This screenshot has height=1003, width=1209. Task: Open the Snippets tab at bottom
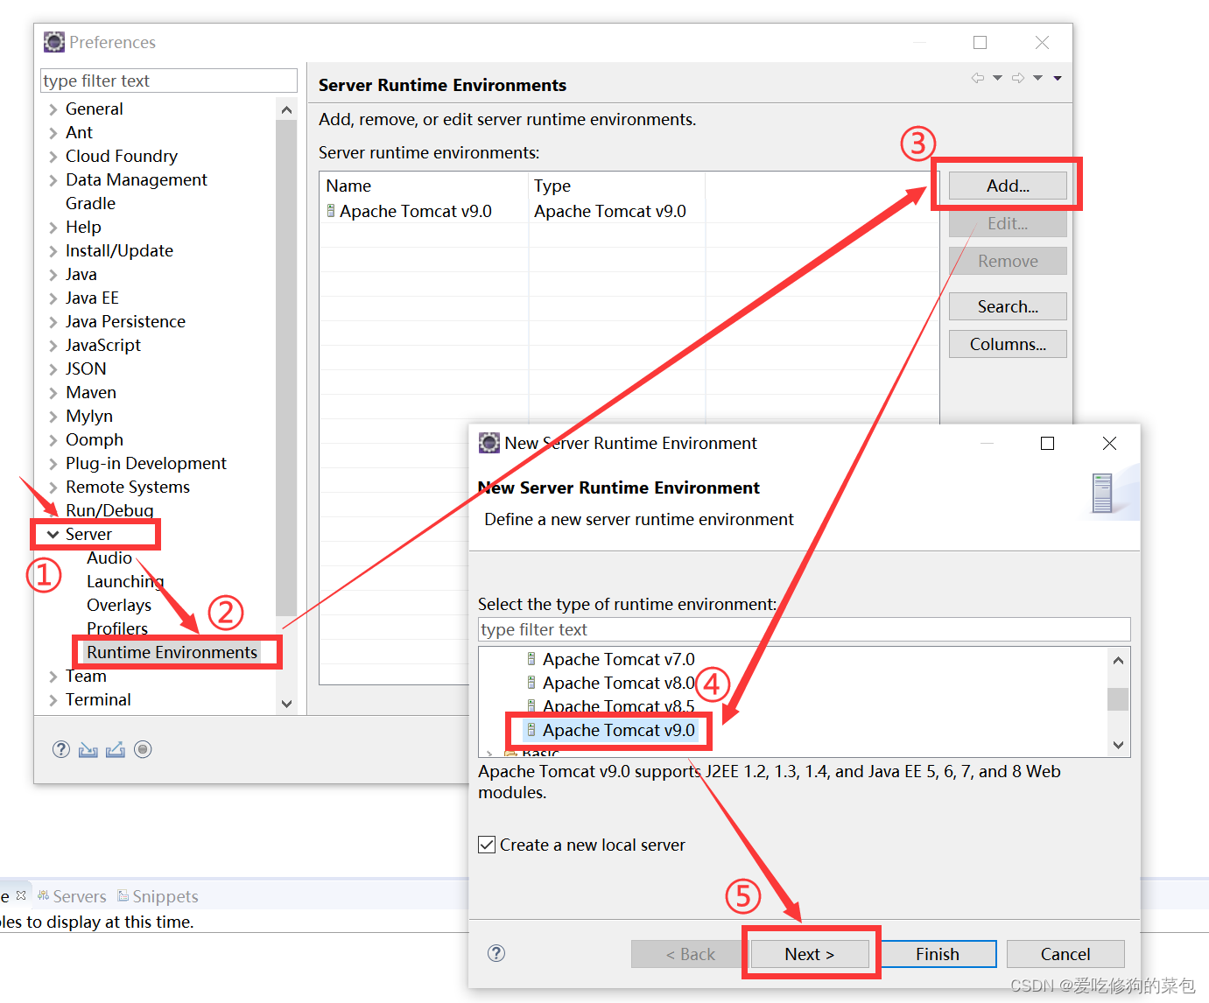[158, 896]
